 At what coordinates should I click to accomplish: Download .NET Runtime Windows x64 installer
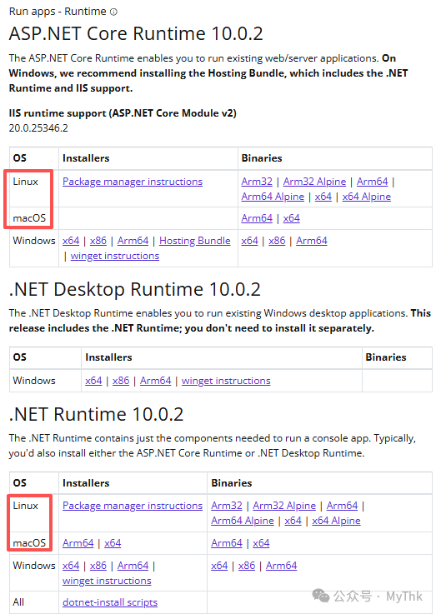71,566
